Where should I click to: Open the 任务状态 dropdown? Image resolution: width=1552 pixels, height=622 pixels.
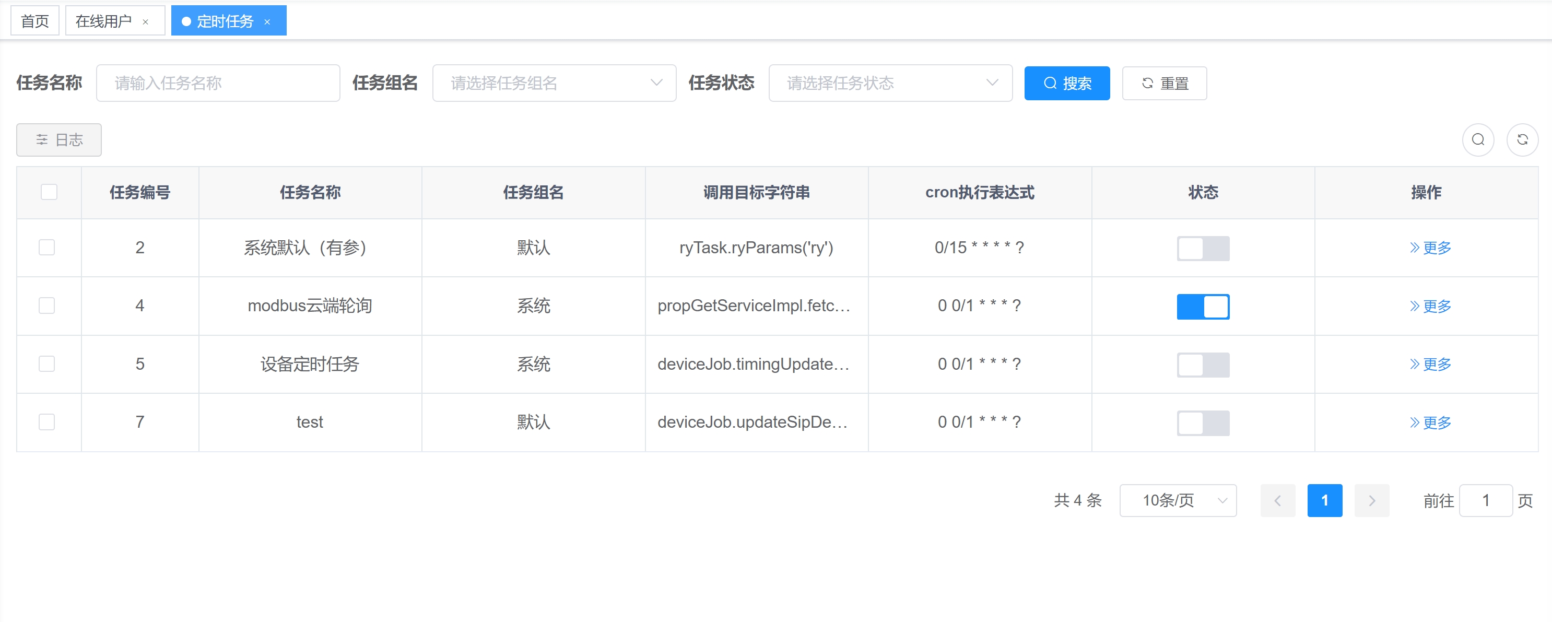[x=890, y=83]
